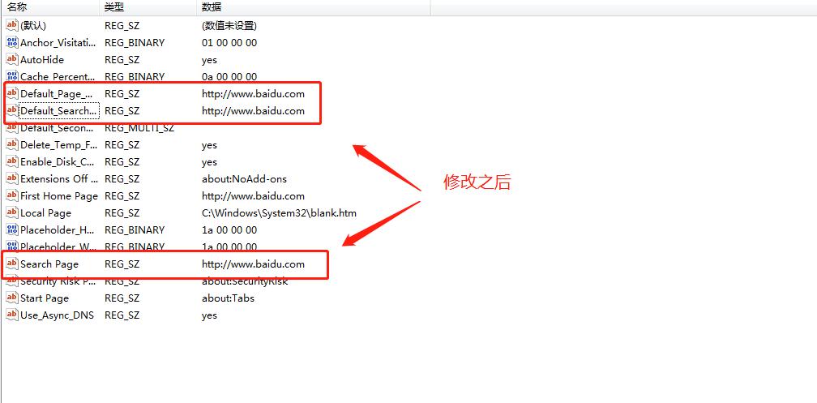
Task: Select the REG_SZ type in the Local Page row
Action: [122, 213]
